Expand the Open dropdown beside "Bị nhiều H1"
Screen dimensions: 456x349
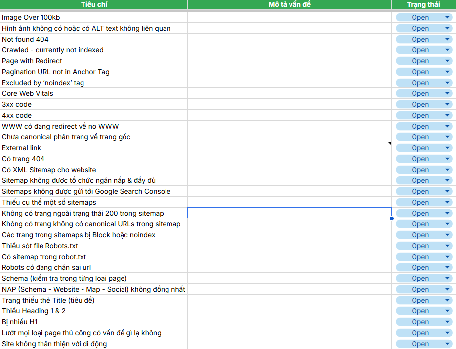pyautogui.click(x=447, y=322)
